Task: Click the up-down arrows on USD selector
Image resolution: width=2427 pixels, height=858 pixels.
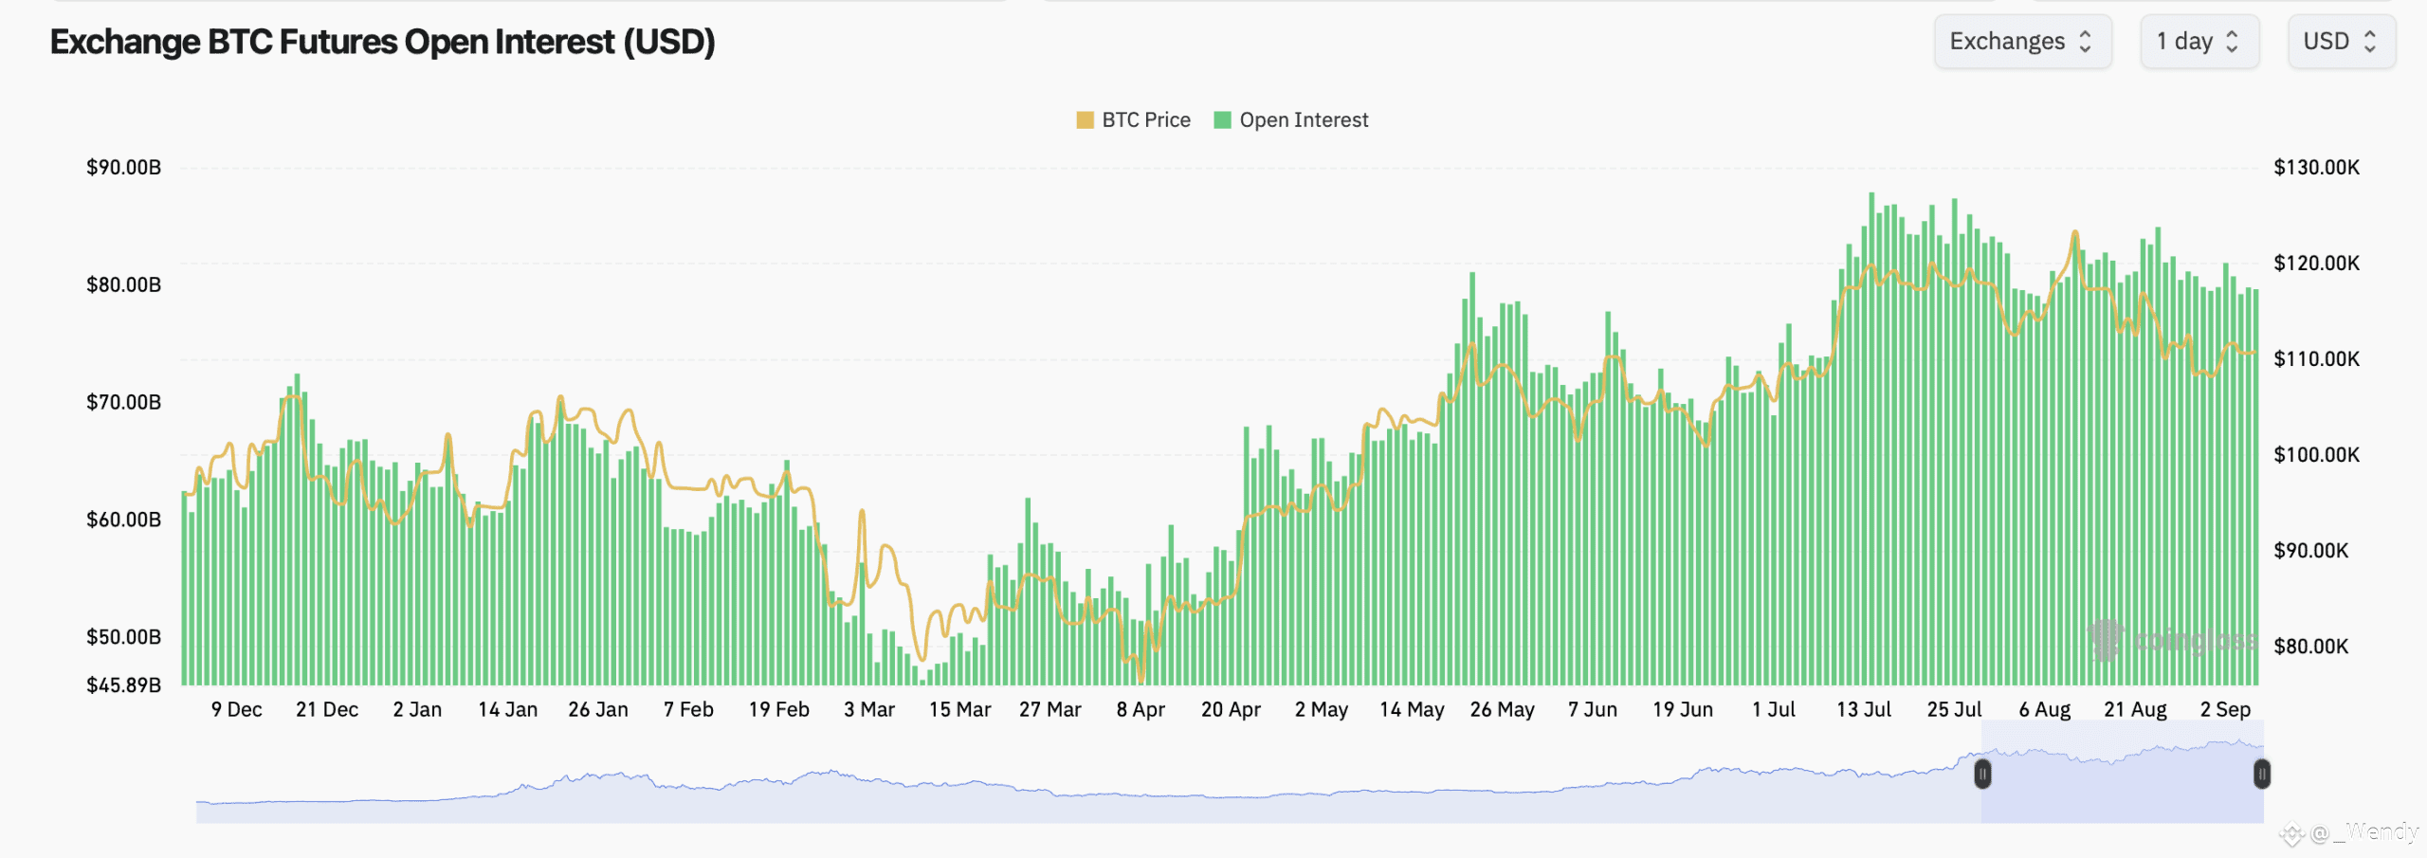Action: (2370, 42)
